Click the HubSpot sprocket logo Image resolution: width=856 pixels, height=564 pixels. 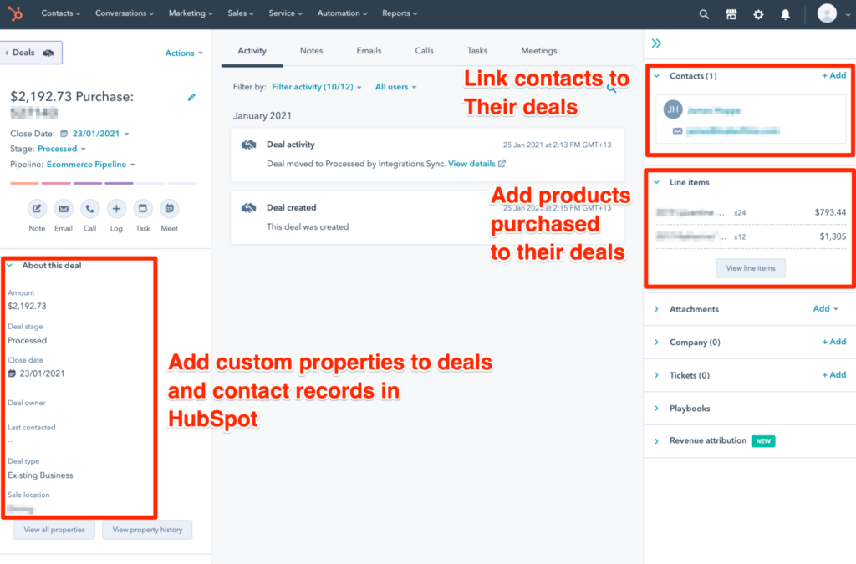15,13
